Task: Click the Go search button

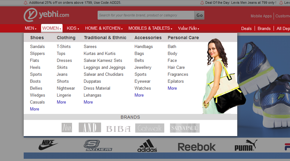Action: click(199, 15)
